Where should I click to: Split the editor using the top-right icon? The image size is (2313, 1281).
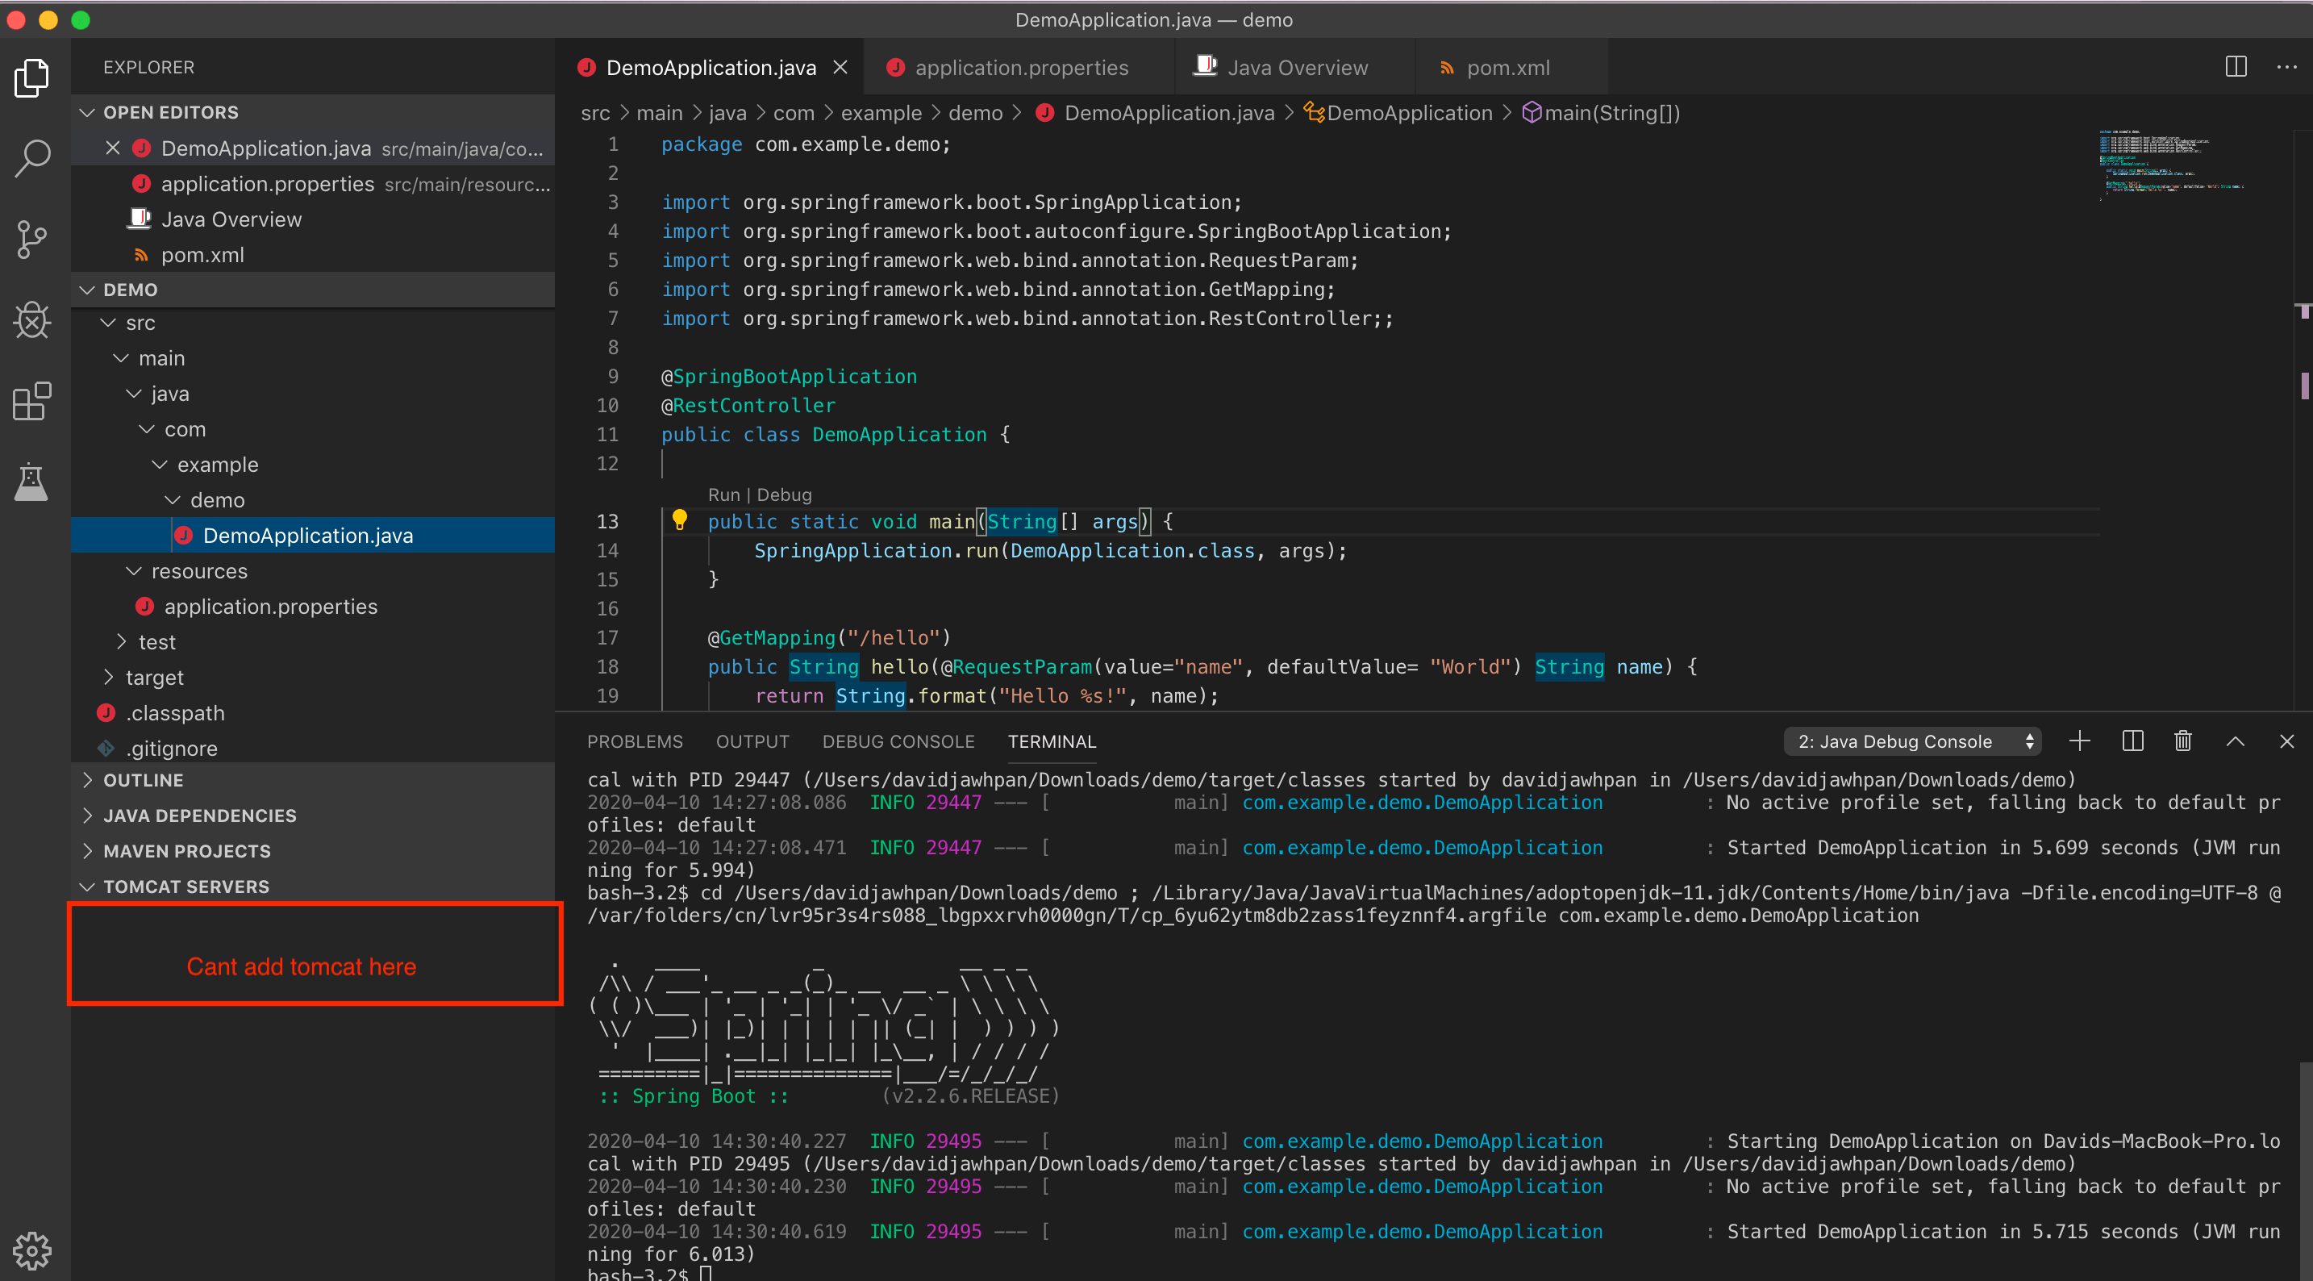[2236, 66]
